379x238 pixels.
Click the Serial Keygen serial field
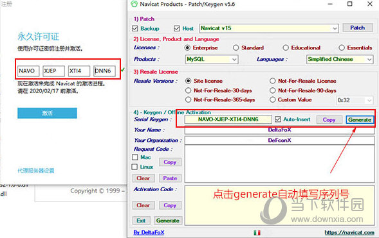pyautogui.click(x=228, y=119)
